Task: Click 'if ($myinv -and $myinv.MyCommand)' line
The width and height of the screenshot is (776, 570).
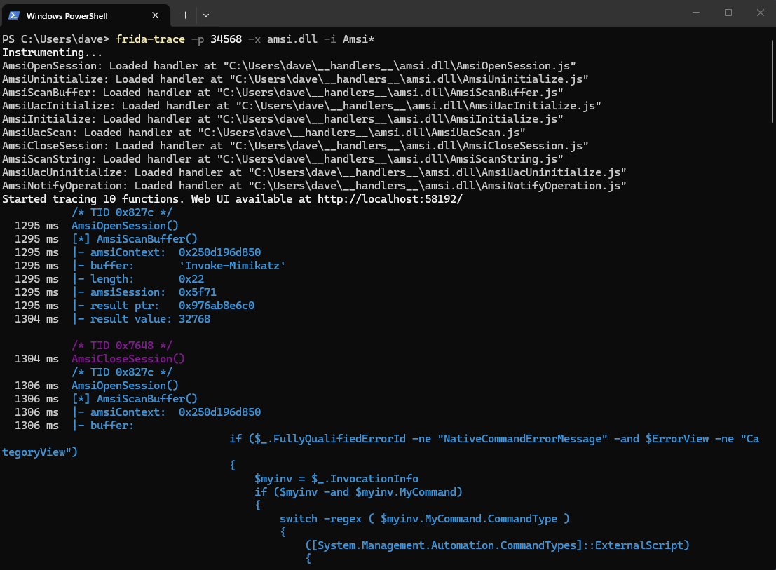Action: click(358, 492)
